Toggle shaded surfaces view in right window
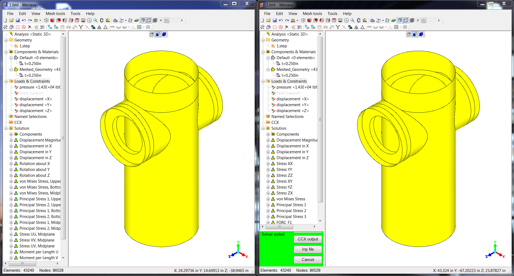This screenshot has height=276, width=514. (x=400, y=20)
